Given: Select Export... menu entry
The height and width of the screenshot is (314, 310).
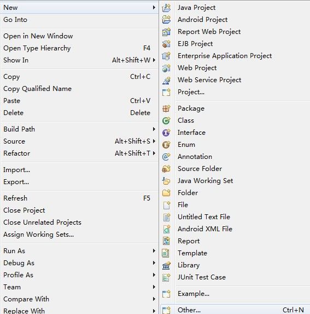Looking at the screenshot, I should point(79,182).
